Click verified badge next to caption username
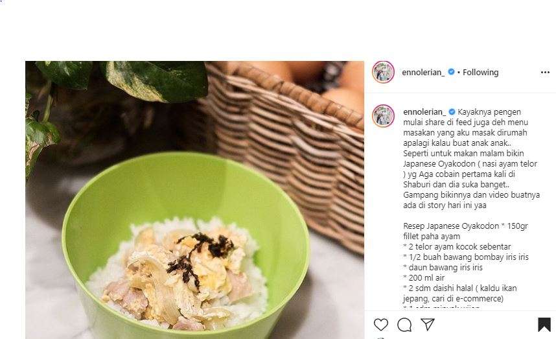Image resolution: width=556 pixels, height=339 pixels. point(452,111)
